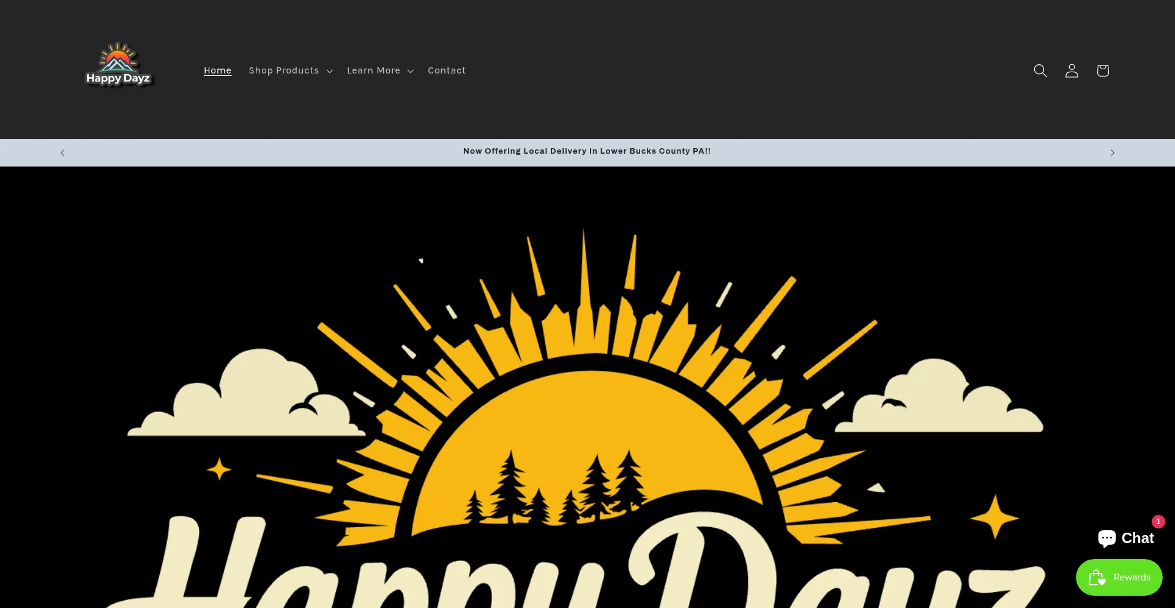1175x608 pixels.
Task: Open the Chat widget
Action: [x=1126, y=538]
